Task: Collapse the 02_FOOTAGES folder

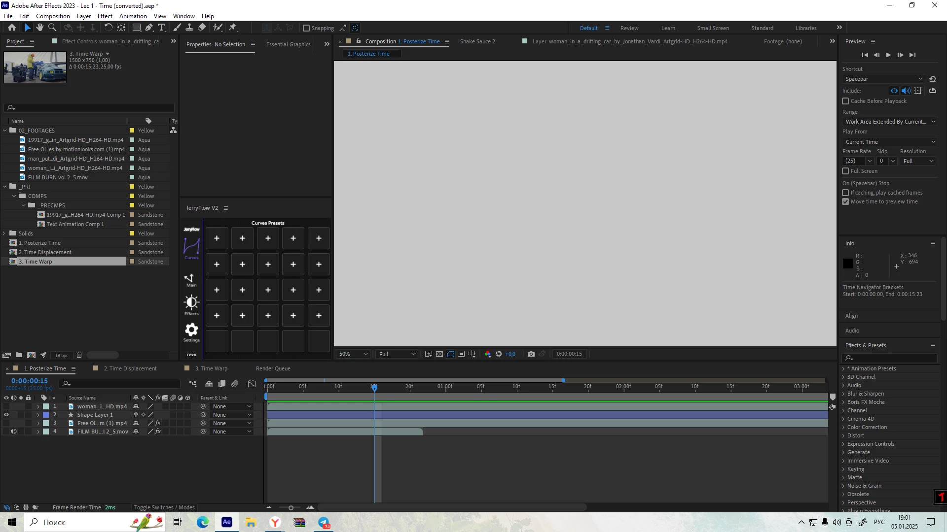Action: tap(5, 131)
